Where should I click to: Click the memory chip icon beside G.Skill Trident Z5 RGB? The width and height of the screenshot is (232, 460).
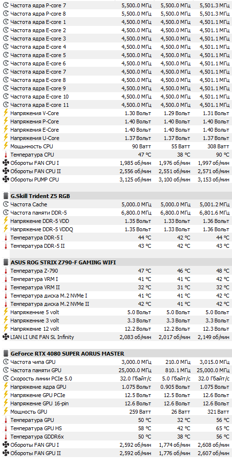[x=5, y=196]
